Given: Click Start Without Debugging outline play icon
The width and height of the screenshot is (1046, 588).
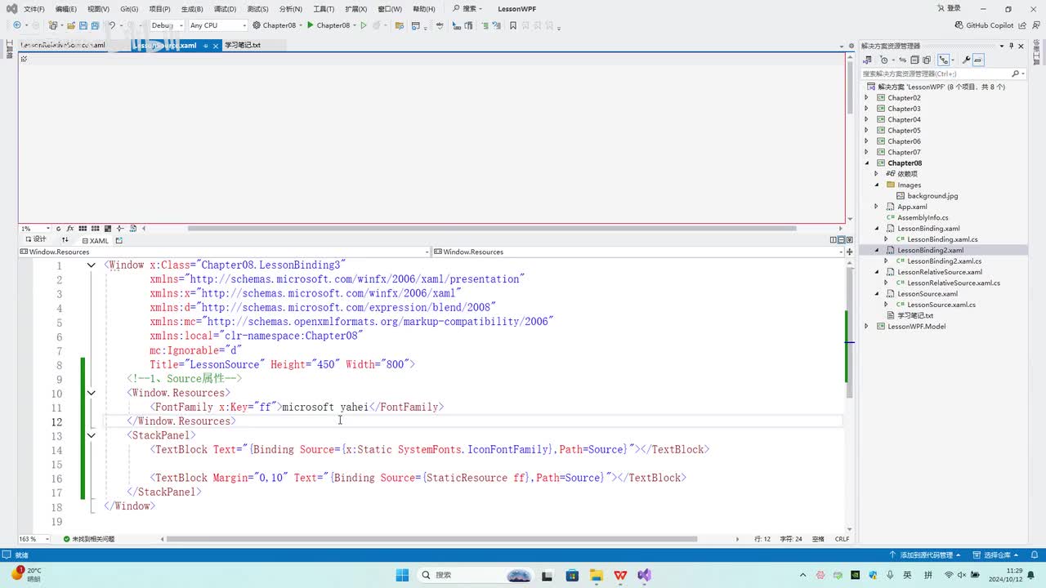Looking at the screenshot, I should (364, 25).
